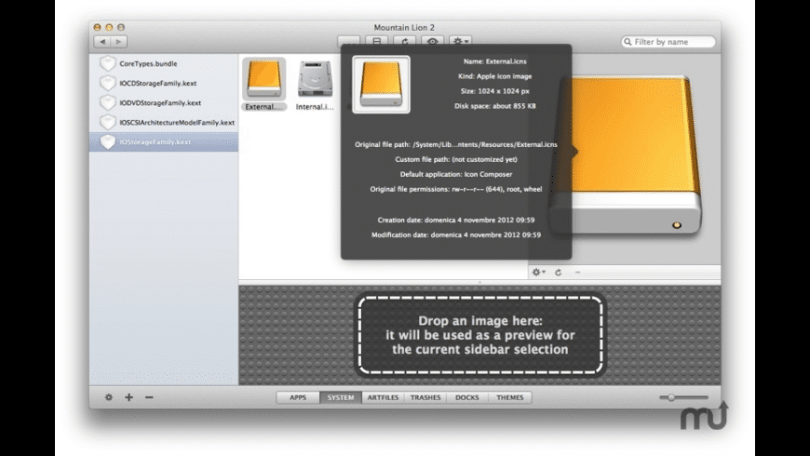The width and height of the screenshot is (810, 456).
Task: Click the Mountain Lion 2 window title
Action: (404, 27)
